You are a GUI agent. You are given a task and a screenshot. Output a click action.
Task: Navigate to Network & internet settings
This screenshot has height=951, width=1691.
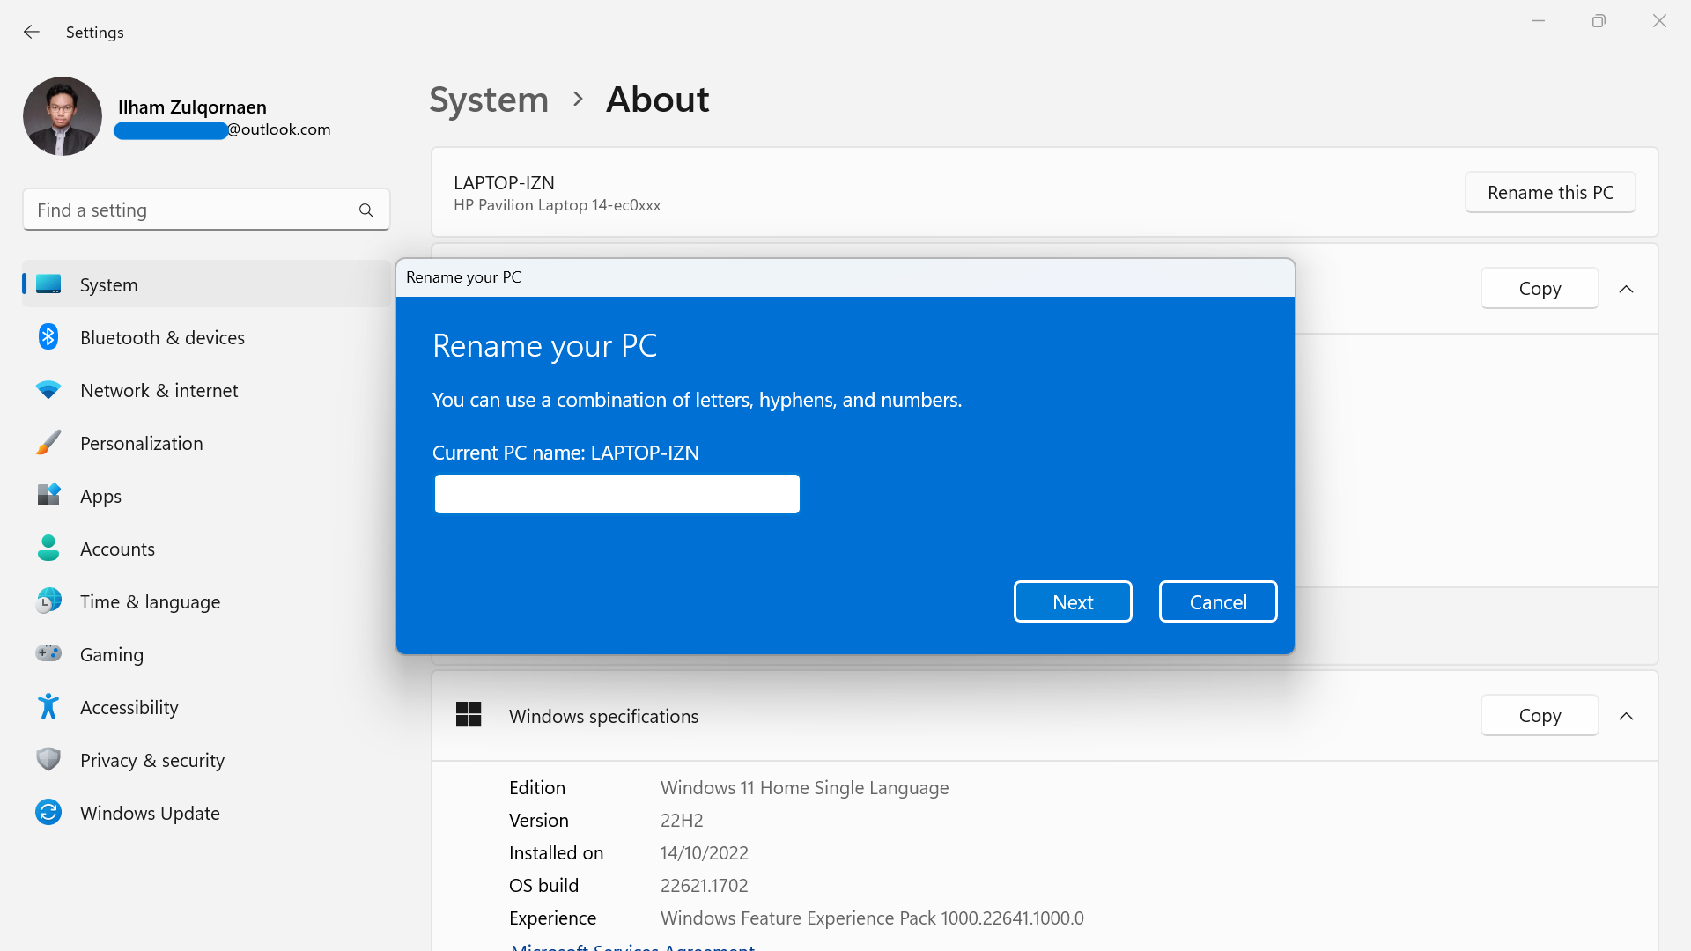click(x=159, y=389)
